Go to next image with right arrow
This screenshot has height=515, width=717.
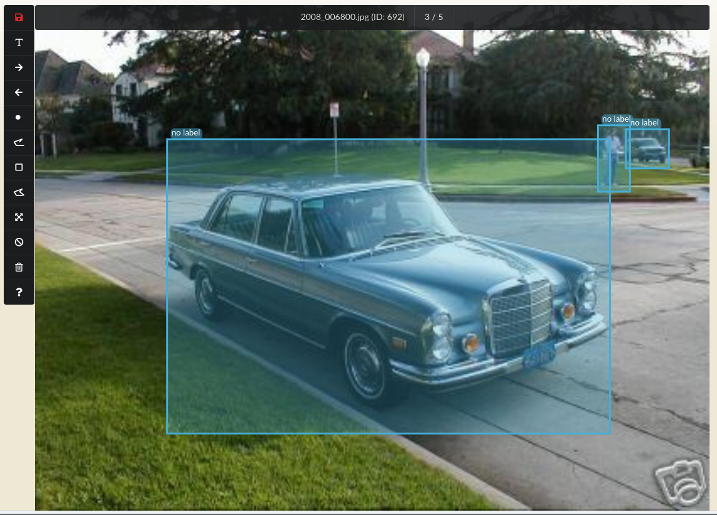point(19,67)
